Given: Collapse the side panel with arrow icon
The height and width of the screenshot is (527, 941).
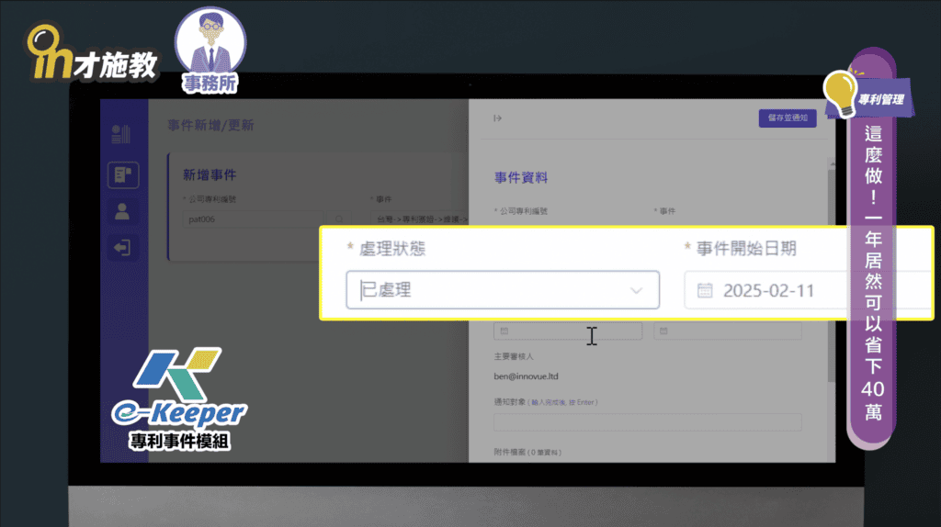Looking at the screenshot, I should click(x=497, y=118).
